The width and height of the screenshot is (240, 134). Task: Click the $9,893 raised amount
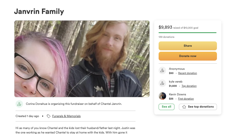coord(165,27)
